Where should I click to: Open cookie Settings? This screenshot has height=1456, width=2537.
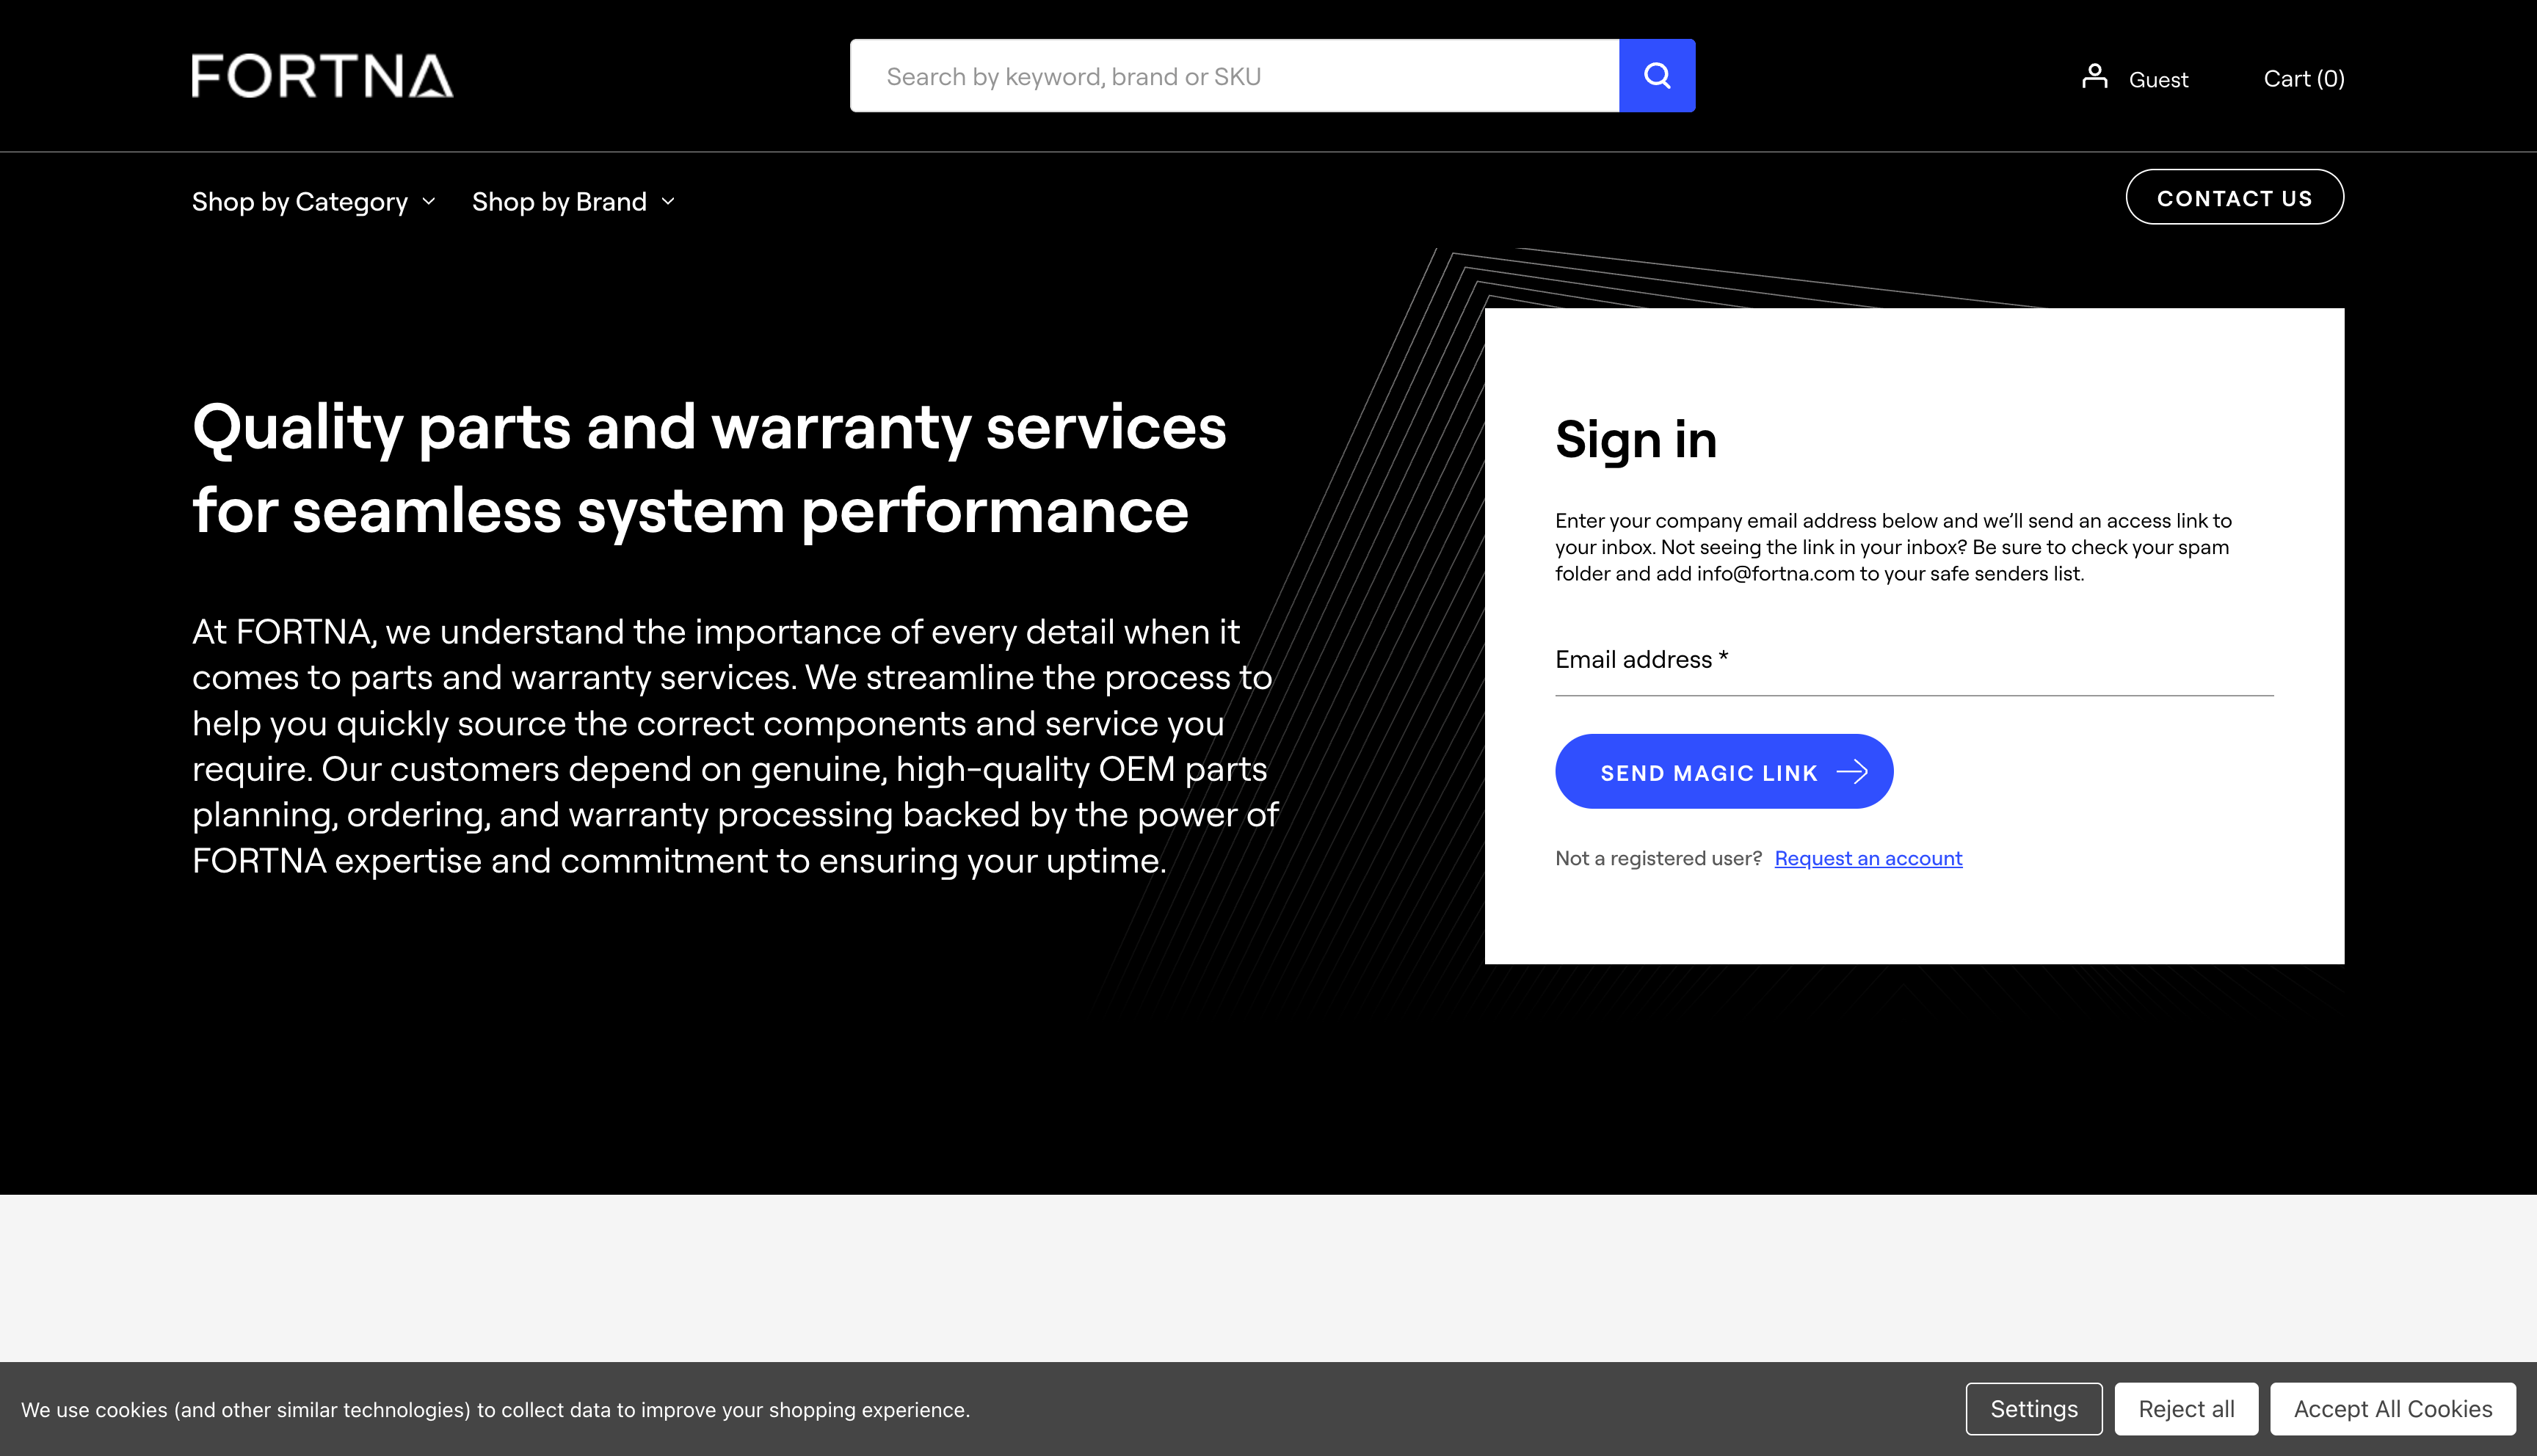pos(2033,1408)
